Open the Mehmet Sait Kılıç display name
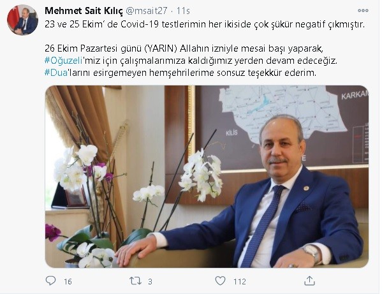Image resolution: width=389 pixels, height=294 pixels. [x=84, y=11]
